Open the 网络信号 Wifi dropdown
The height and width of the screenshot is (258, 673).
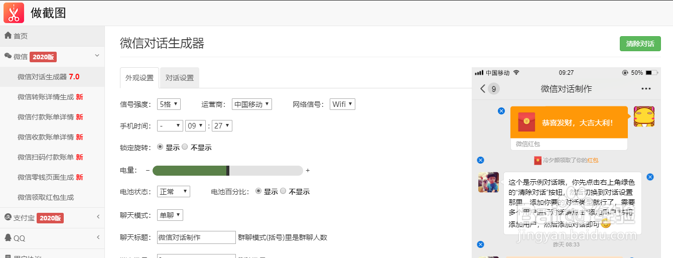coord(342,104)
